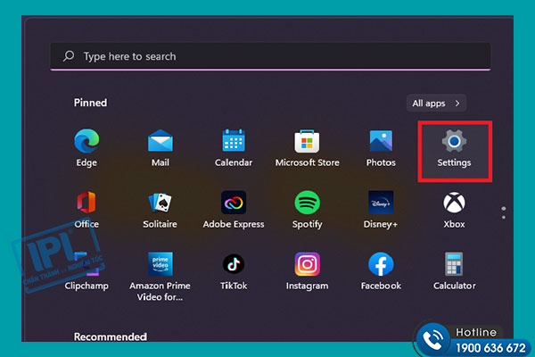Screen dimensions: 535x357
Task: Focus the Type here to search box
Action: (x=270, y=56)
